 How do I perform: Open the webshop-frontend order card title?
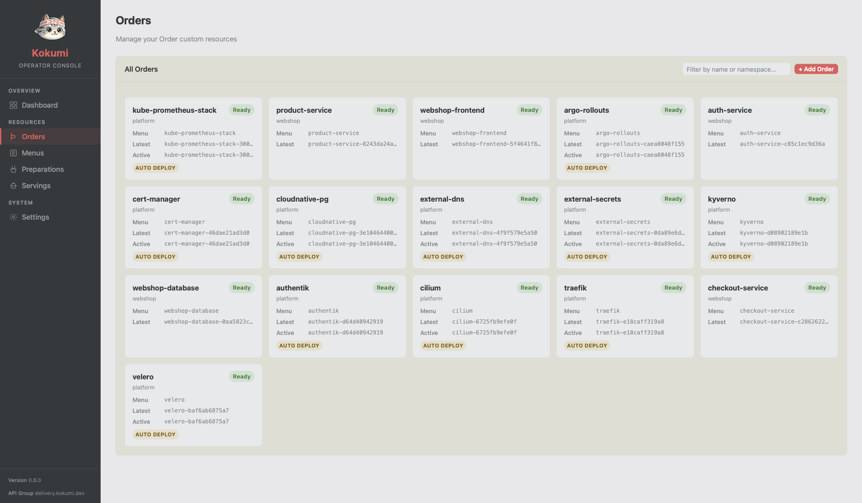(x=452, y=110)
